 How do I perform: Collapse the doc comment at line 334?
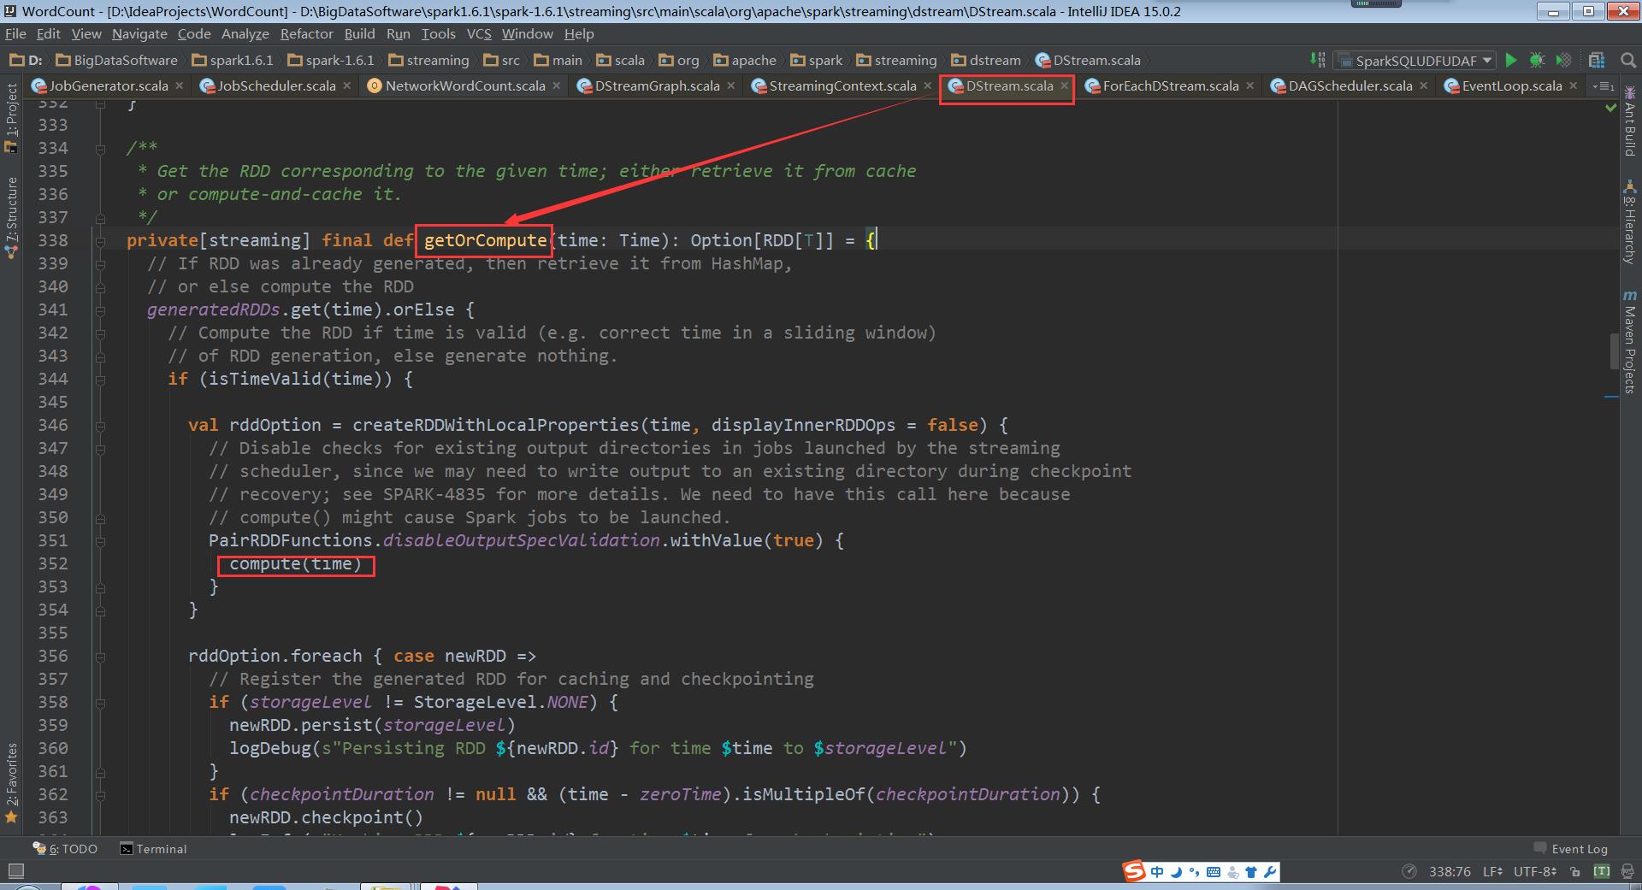[x=100, y=148]
